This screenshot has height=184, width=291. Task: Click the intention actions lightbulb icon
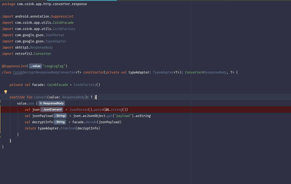coord(6,92)
